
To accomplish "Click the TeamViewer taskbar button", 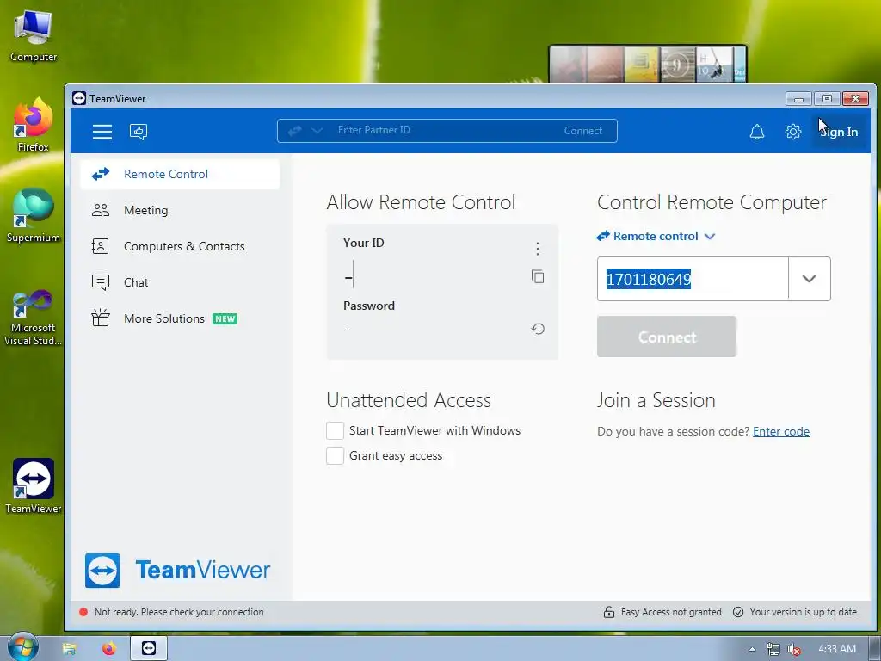I will tap(149, 649).
